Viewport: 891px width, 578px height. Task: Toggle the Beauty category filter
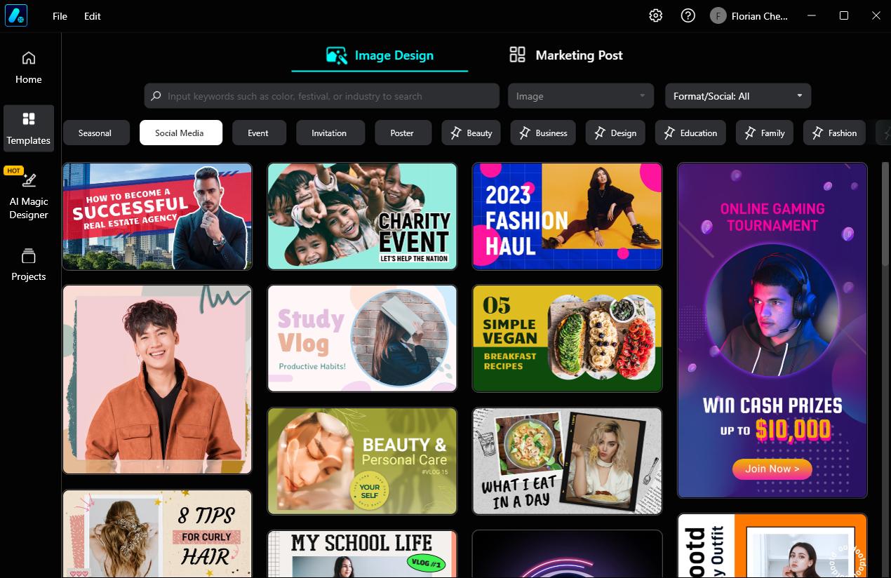click(x=471, y=133)
